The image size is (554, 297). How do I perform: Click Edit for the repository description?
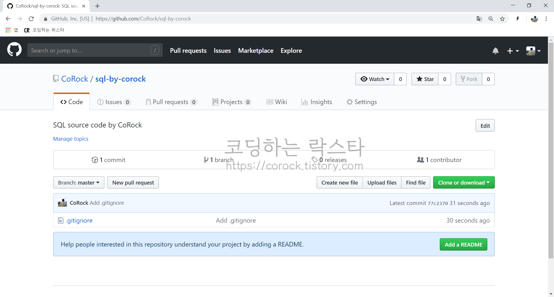[x=485, y=126]
